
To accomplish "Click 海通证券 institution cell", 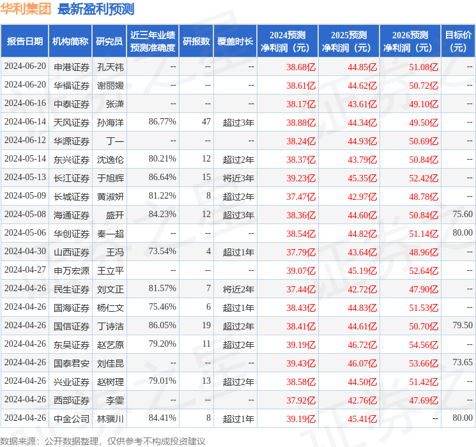I will click(72, 215).
